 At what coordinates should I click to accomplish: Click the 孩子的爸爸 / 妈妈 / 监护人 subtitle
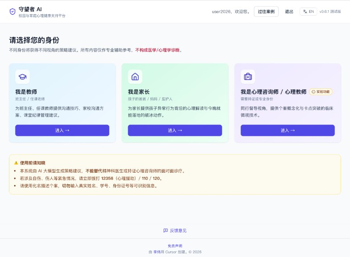click(150, 99)
